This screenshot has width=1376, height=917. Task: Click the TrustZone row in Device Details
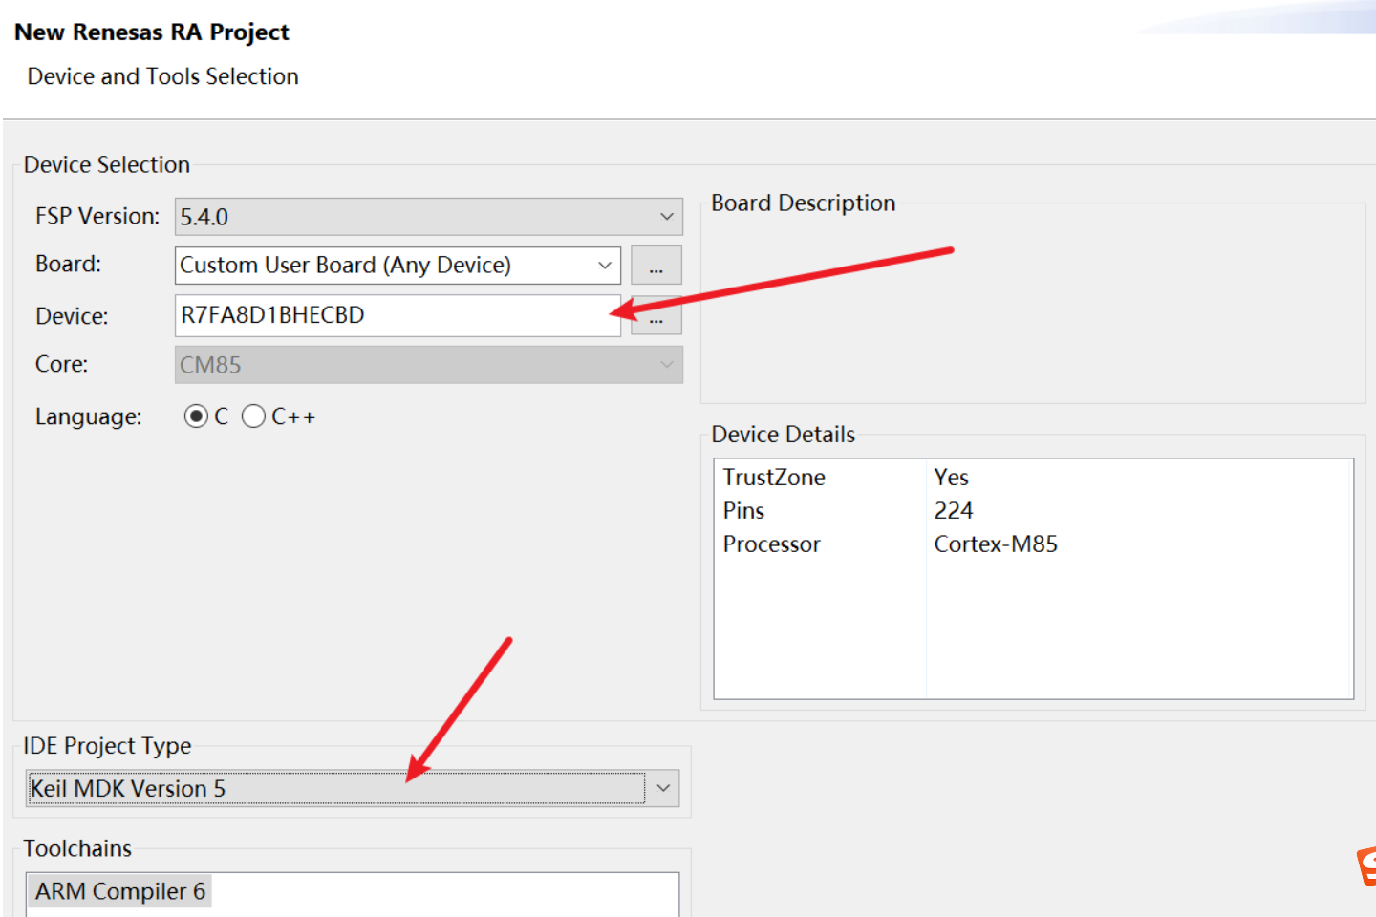point(1033,478)
